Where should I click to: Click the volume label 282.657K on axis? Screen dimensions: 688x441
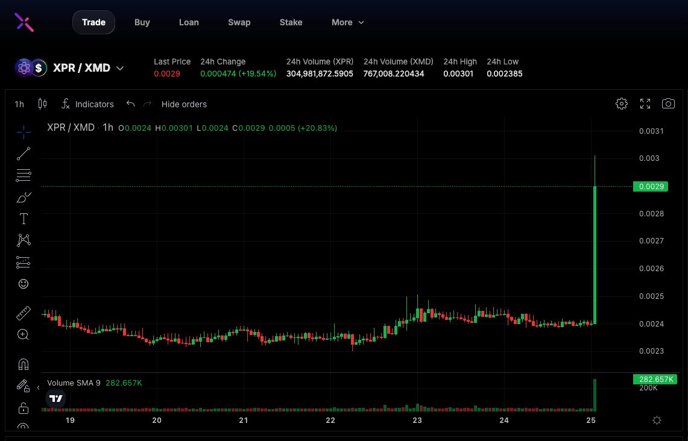[655, 379]
